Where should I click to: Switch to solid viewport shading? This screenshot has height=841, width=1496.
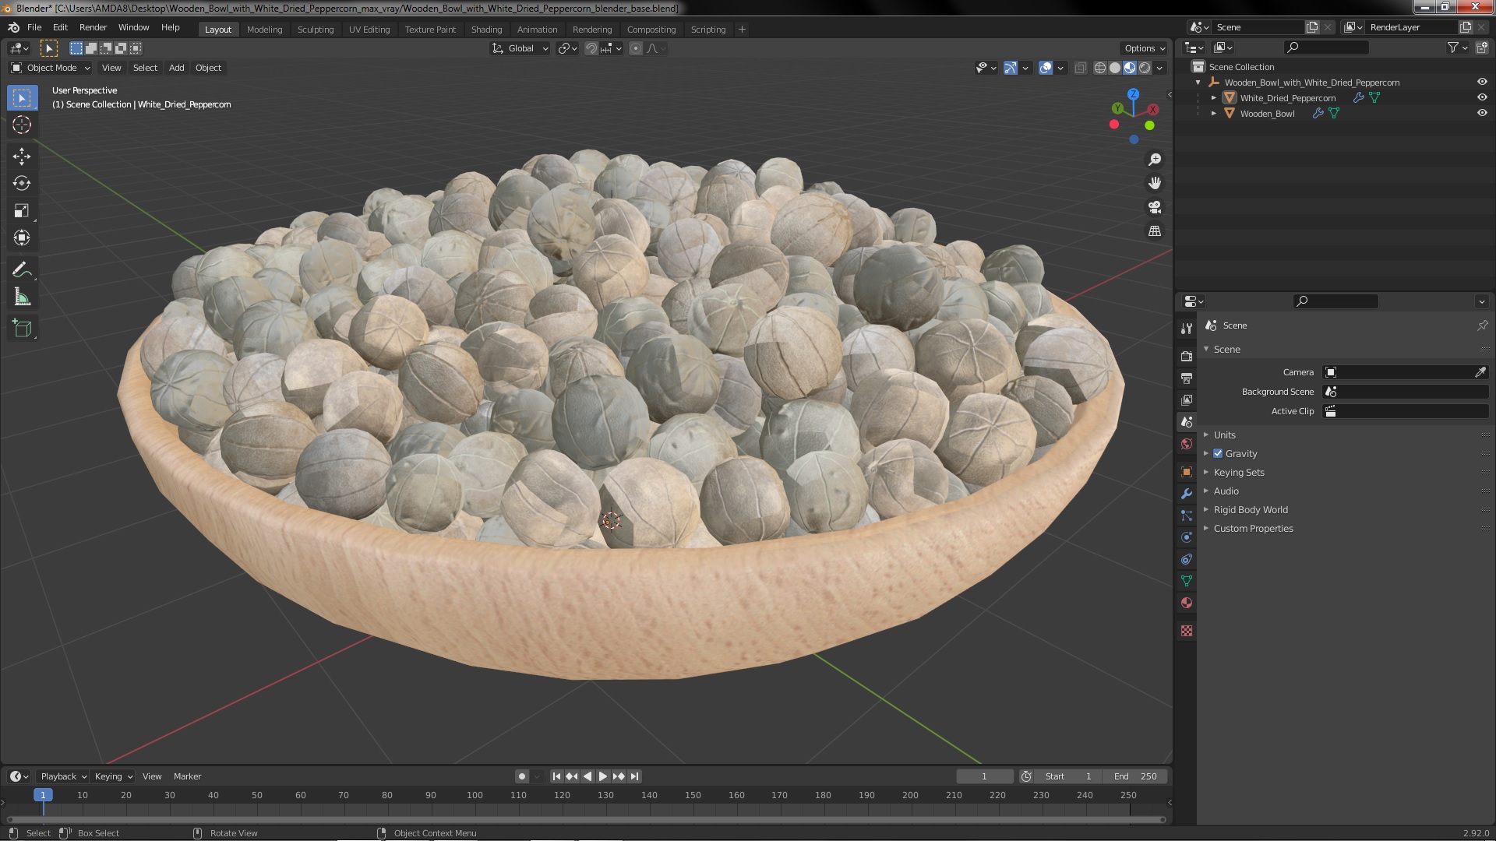coord(1115,68)
